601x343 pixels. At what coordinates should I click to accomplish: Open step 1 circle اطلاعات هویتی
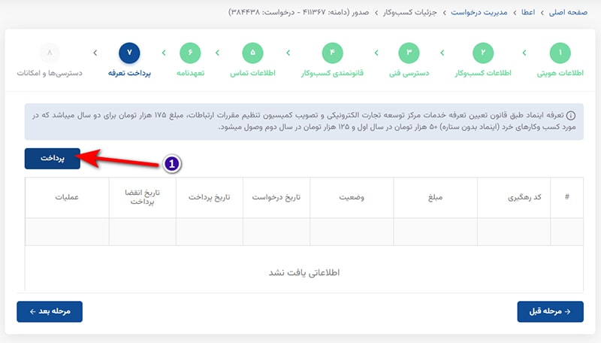560,53
